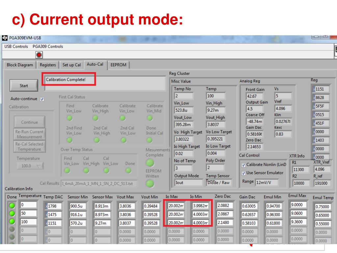Click the Temp No field showing 2

184,96
